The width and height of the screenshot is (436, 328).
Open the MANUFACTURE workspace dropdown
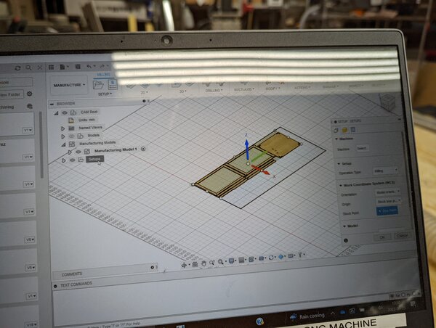(x=69, y=85)
